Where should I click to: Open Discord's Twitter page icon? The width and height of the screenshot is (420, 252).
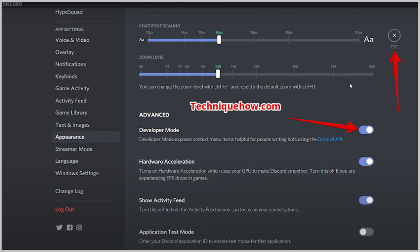pos(59,228)
